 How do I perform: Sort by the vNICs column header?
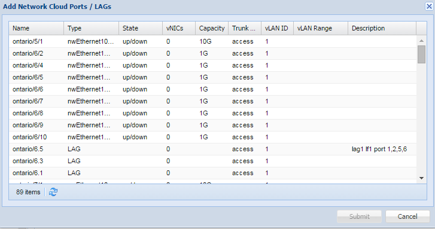coord(179,28)
